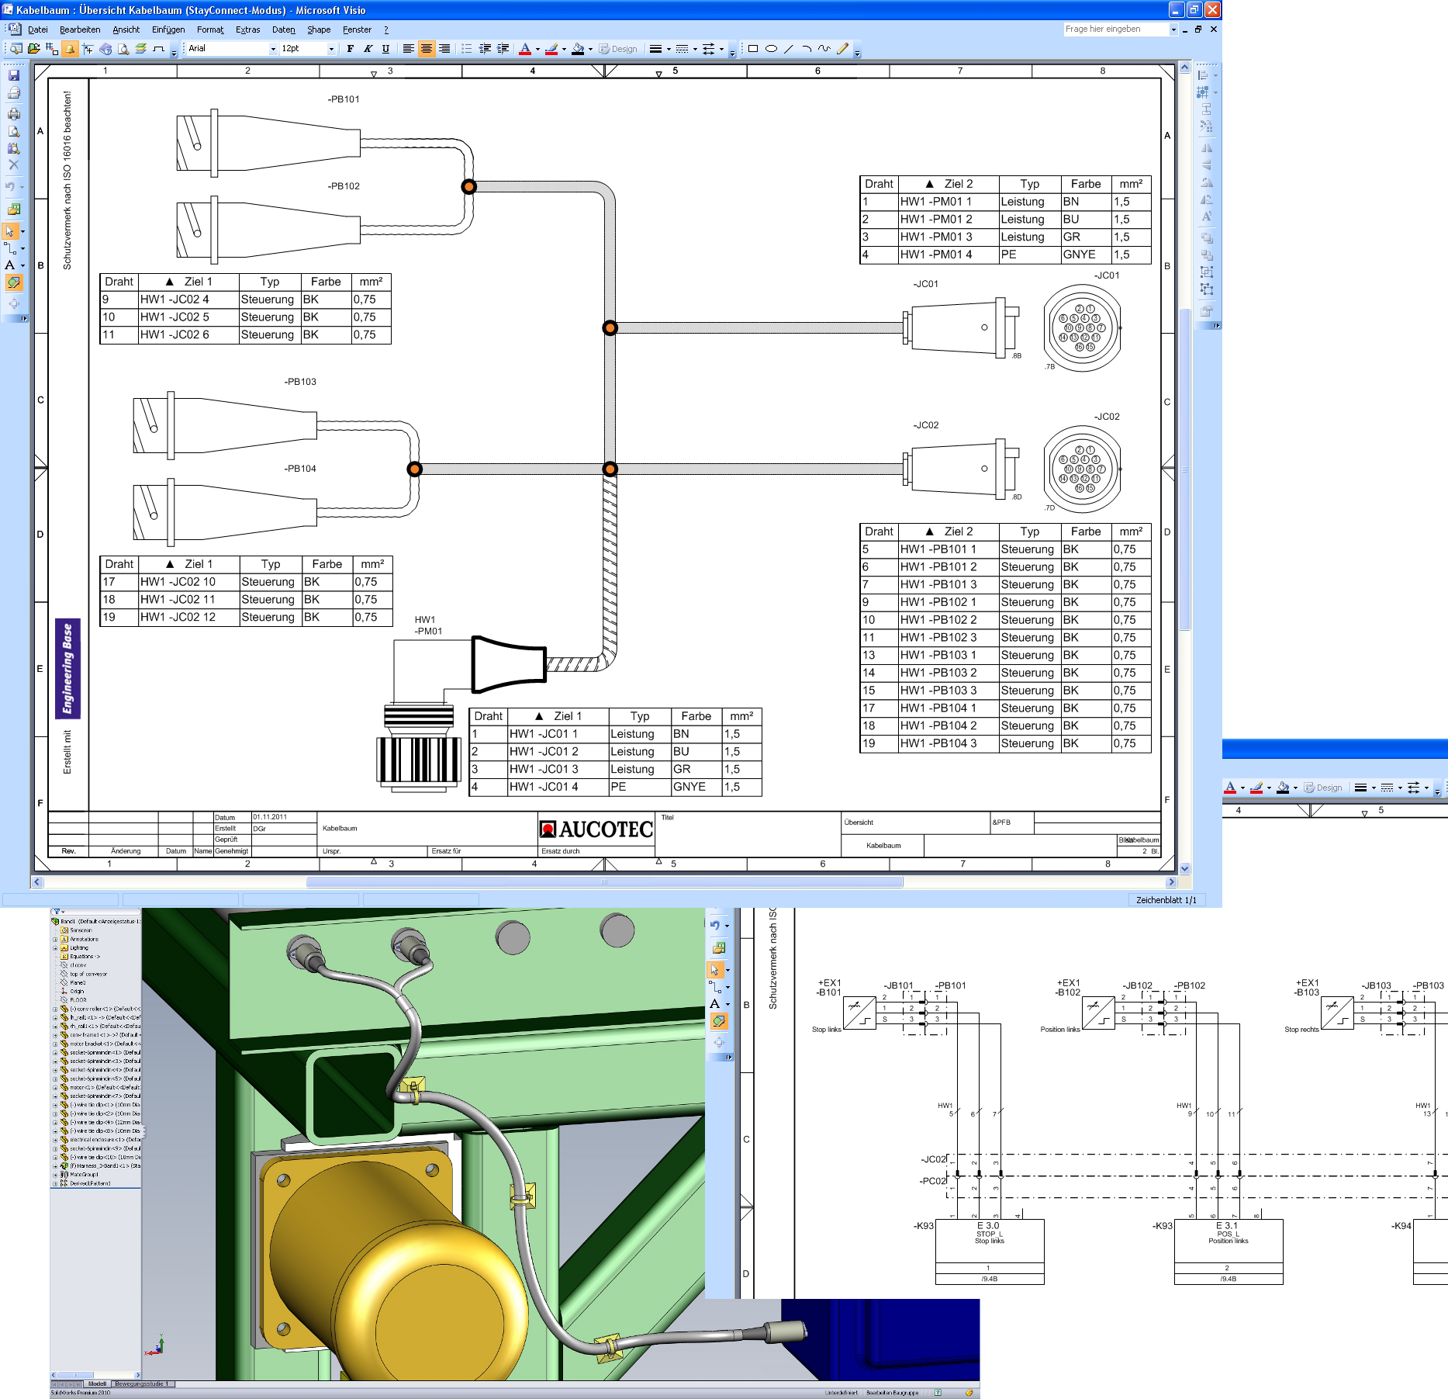The image size is (1448, 1399).
Task: Select the Connector tool in left toolbar
Action: pos(10,248)
